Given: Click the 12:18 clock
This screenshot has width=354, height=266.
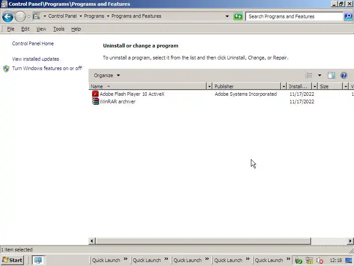Looking at the screenshot, I should point(336,261).
